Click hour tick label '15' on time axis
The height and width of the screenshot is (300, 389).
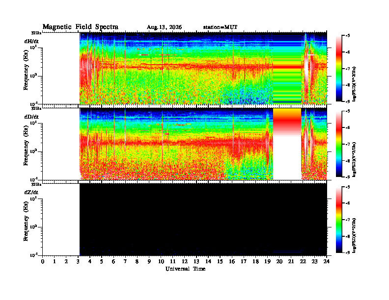[x=220, y=262]
